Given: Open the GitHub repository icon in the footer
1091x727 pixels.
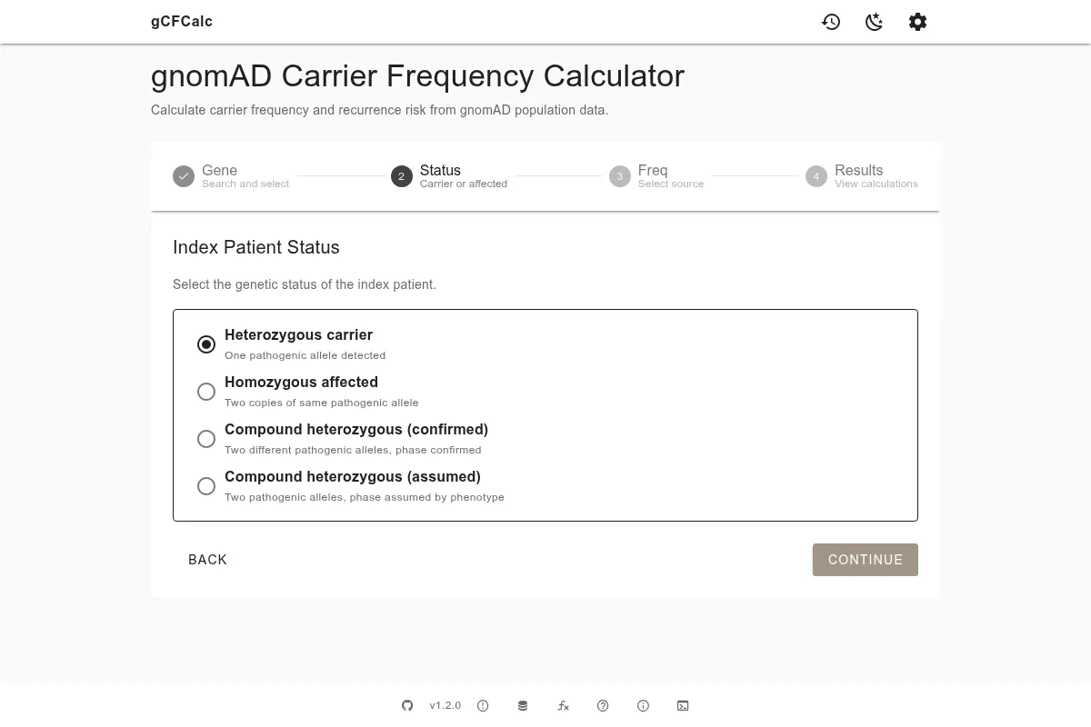Looking at the screenshot, I should [406, 705].
